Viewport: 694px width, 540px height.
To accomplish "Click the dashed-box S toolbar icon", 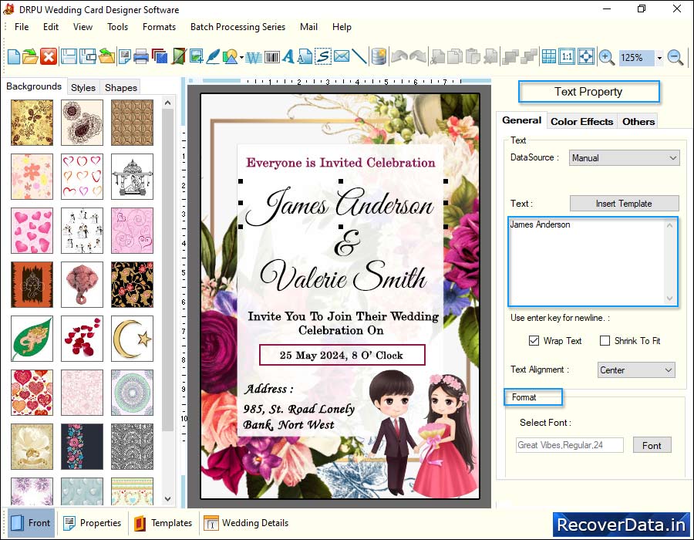I will click(323, 56).
